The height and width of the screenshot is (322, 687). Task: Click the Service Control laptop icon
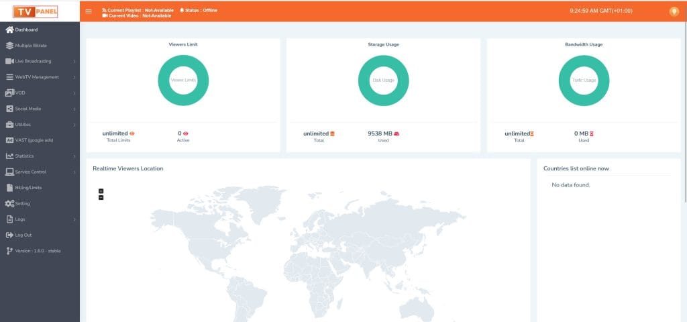coord(9,172)
